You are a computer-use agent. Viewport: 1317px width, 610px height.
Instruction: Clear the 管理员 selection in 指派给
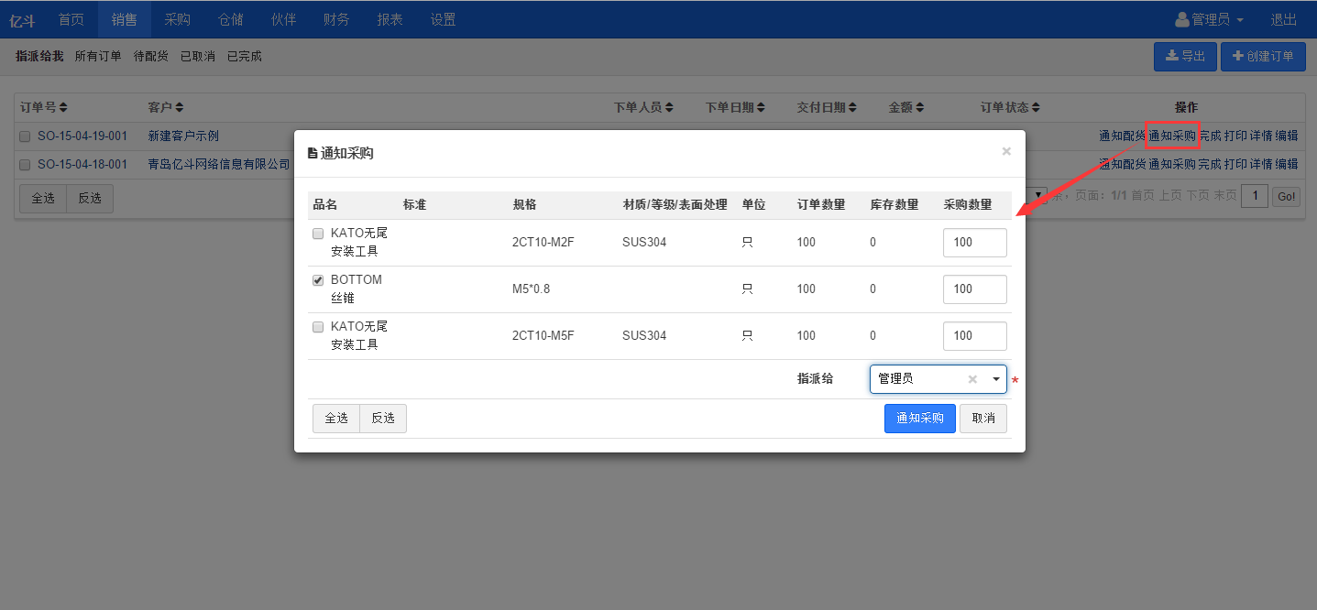point(972,379)
